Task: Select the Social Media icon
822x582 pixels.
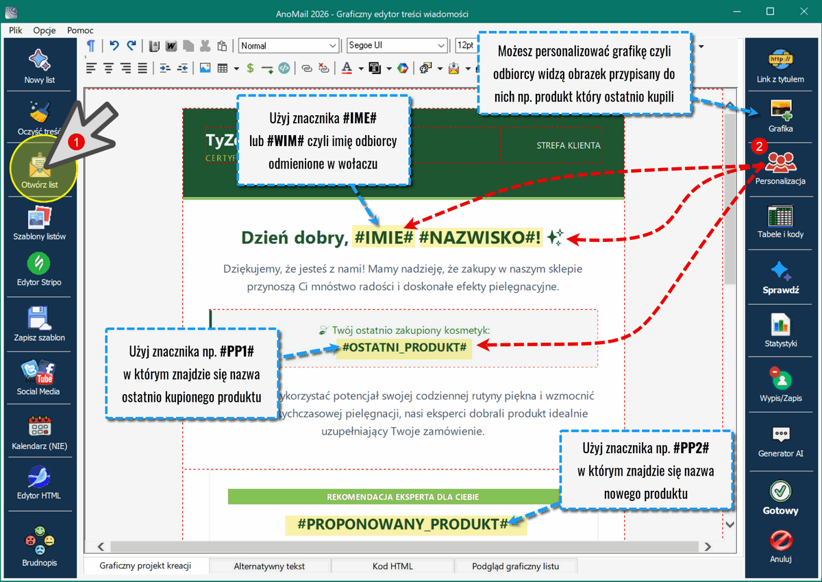Action: pyautogui.click(x=39, y=378)
